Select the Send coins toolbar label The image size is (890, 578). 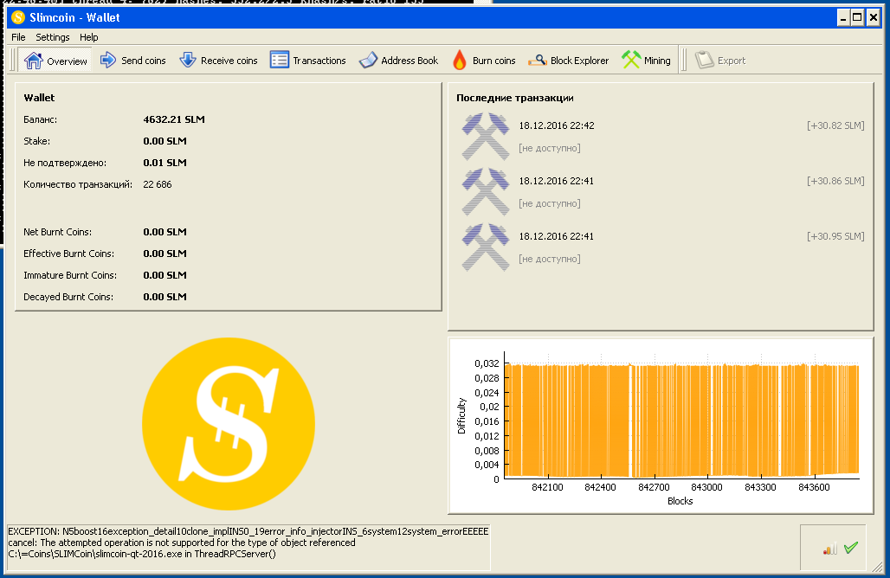click(x=144, y=60)
